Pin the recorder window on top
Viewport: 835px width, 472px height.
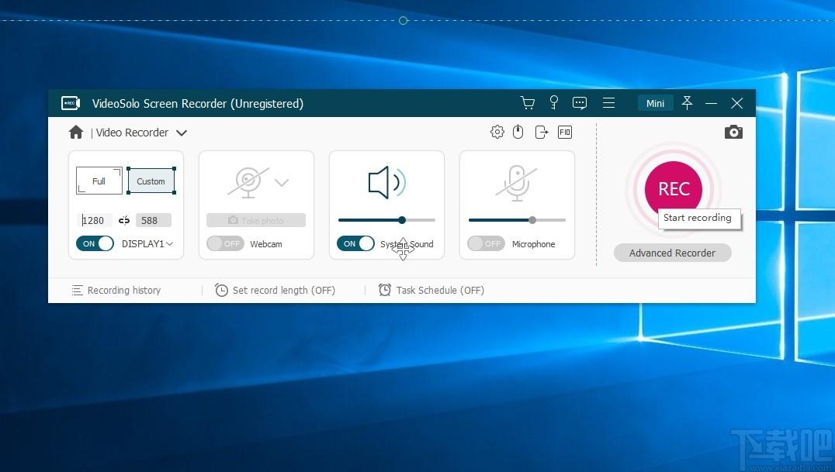(x=687, y=103)
